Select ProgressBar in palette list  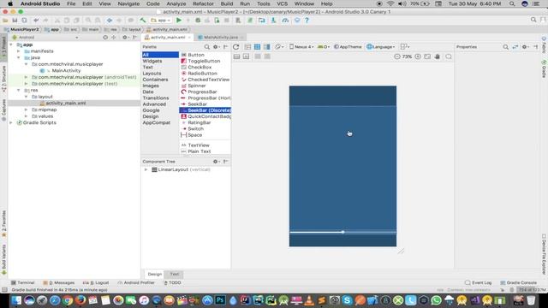202,92
